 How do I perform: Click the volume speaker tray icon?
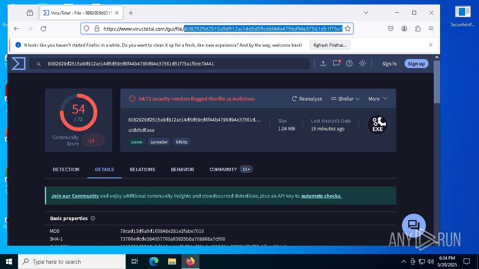pyautogui.click(x=430, y=262)
